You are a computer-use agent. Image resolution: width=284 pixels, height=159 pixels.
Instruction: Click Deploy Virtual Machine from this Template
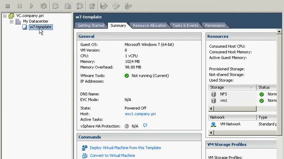pyautogui.click(x=125, y=148)
